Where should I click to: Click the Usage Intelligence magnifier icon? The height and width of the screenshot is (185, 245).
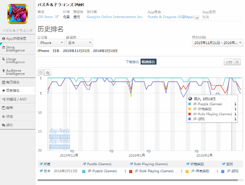pyautogui.click(x=4, y=59)
